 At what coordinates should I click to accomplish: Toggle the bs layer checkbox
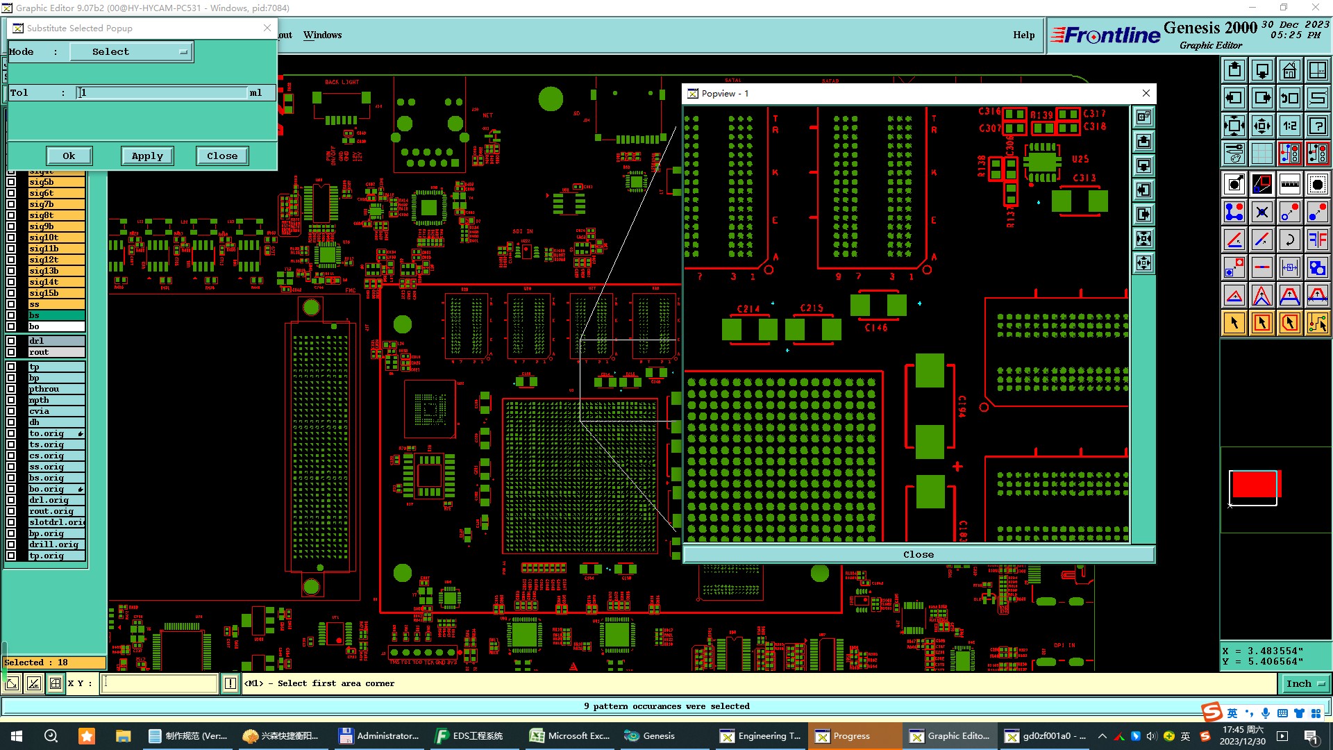pos(11,315)
